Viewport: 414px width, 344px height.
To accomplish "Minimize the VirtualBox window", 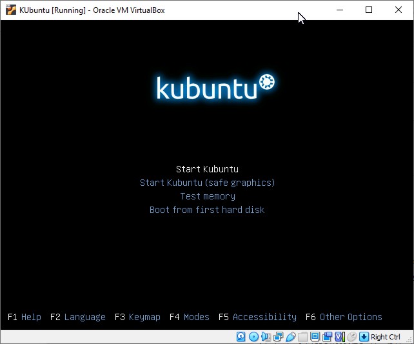I will 340,10.
